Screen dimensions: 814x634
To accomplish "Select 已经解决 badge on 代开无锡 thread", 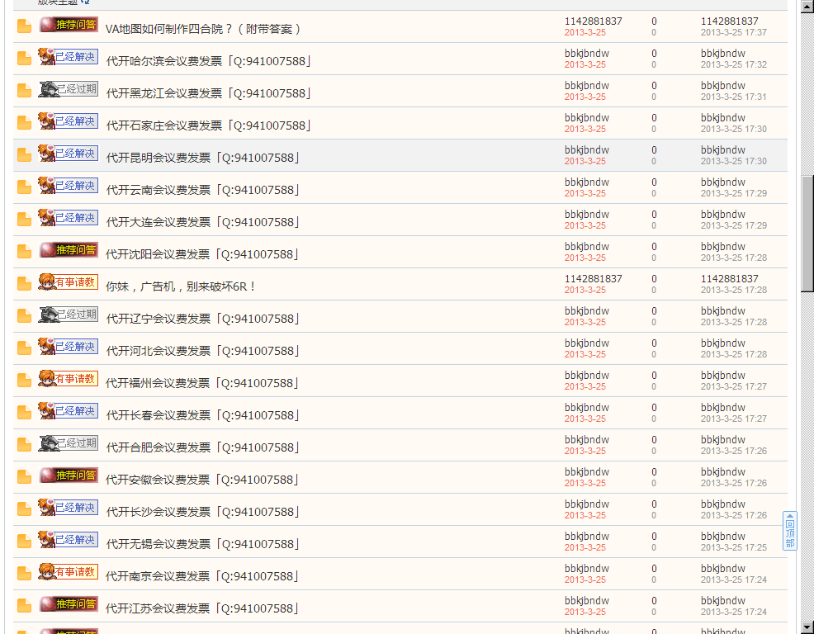I will [x=69, y=540].
